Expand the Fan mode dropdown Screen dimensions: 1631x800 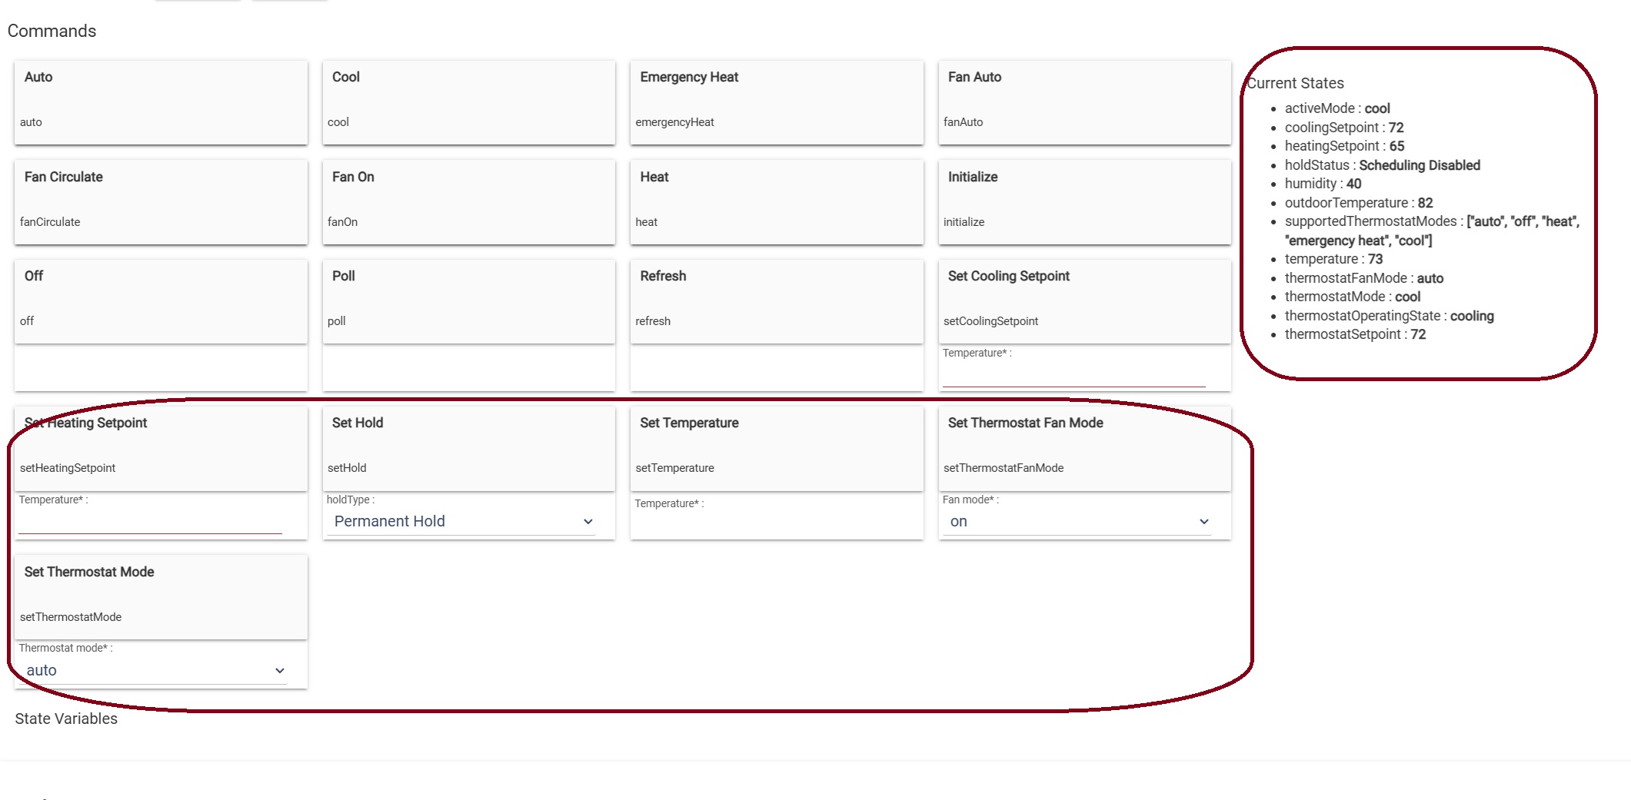(1078, 522)
